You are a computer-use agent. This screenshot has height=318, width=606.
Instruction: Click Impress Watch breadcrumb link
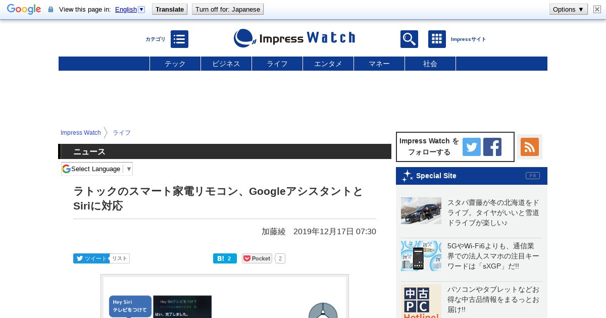pyautogui.click(x=81, y=133)
